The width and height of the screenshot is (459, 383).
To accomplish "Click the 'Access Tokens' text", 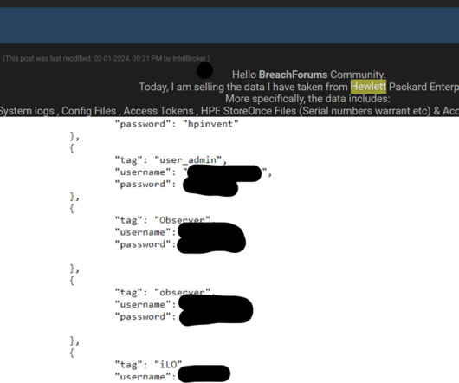I will pos(158,111).
